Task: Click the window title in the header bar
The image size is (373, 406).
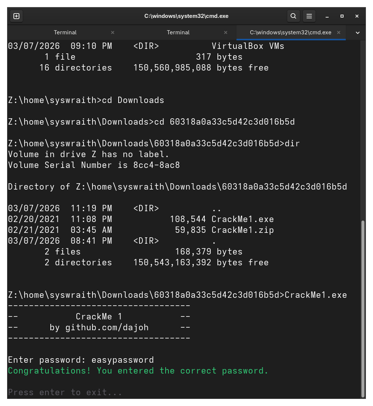Action: coord(186,16)
